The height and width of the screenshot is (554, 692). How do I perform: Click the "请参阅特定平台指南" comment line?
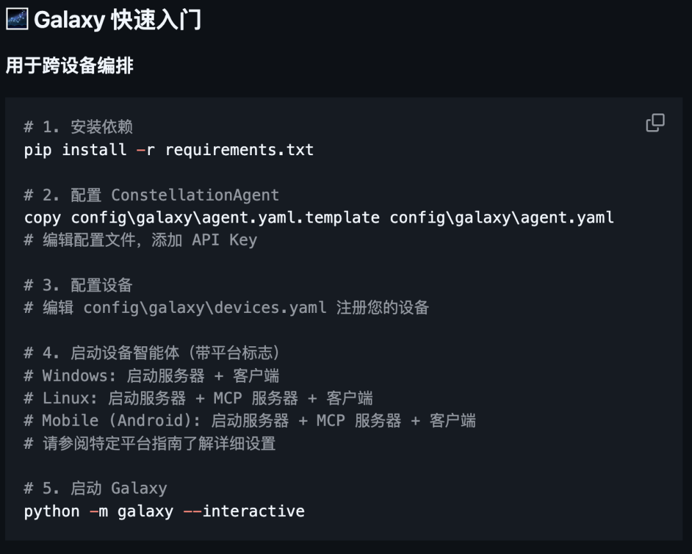pyautogui.click(x=150, y=443)
